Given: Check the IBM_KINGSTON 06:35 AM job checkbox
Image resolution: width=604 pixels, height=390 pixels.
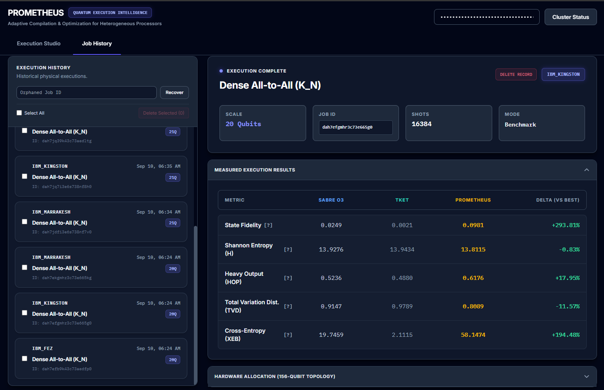Looking at the screenshot, I should (x=25, y=176).
